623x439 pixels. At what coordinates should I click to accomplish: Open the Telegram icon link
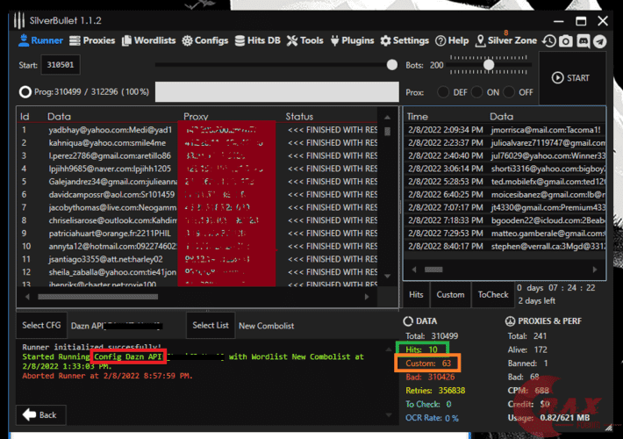coord(599,41)
